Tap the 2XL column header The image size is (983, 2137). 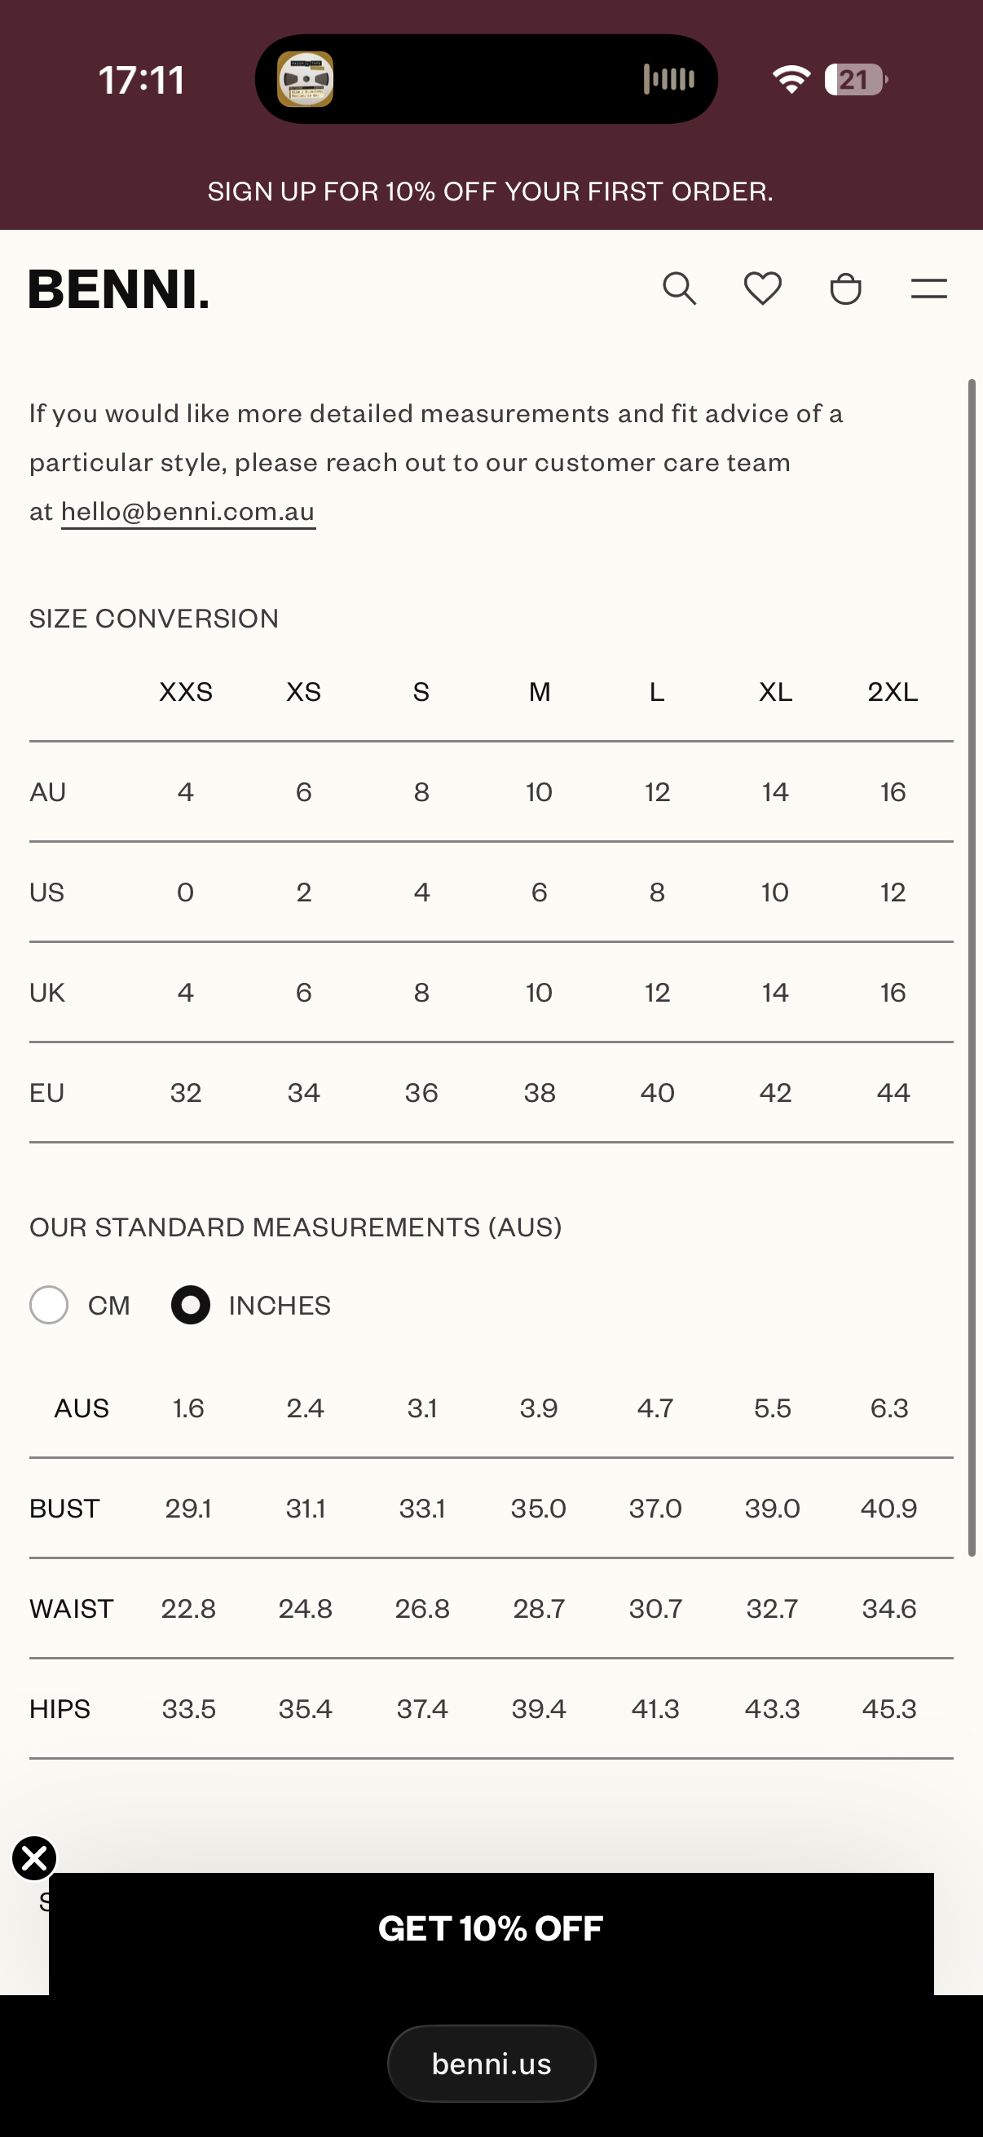coord(893,692)
